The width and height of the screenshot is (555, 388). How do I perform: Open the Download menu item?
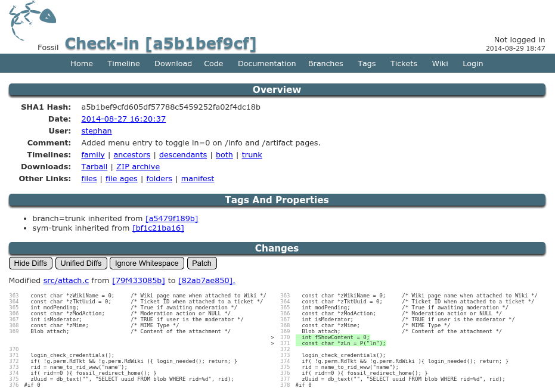[x=173, y=64]
